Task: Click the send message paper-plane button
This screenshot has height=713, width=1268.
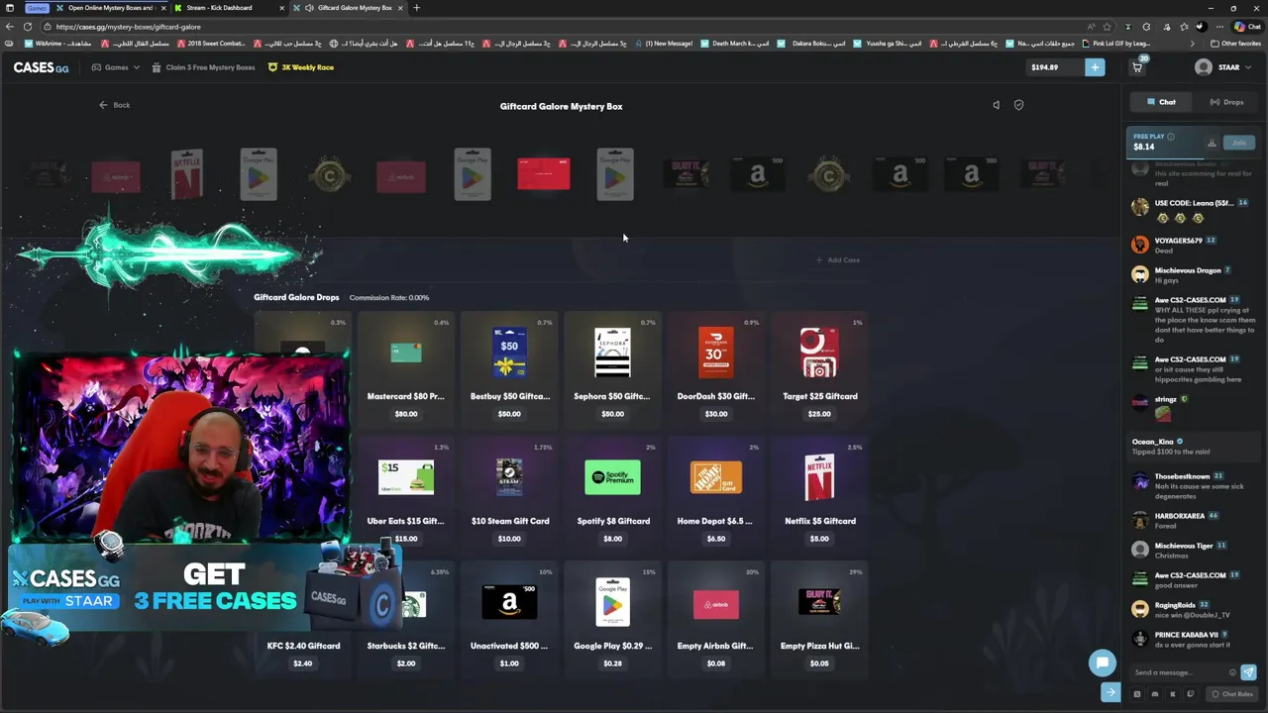Action: 1248,672
